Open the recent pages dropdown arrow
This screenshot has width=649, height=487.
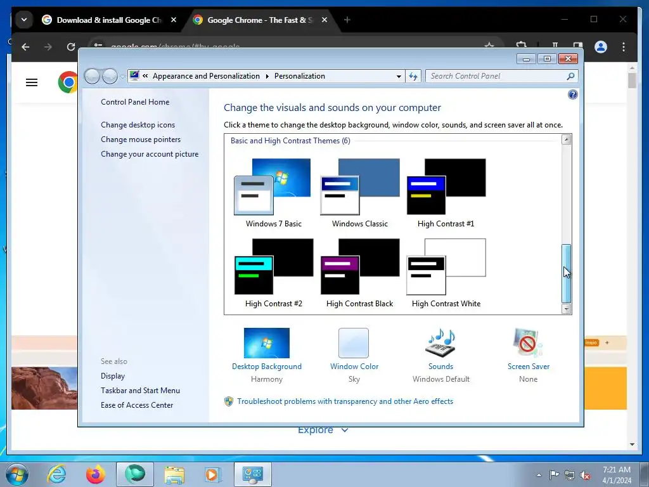point(122,77)
